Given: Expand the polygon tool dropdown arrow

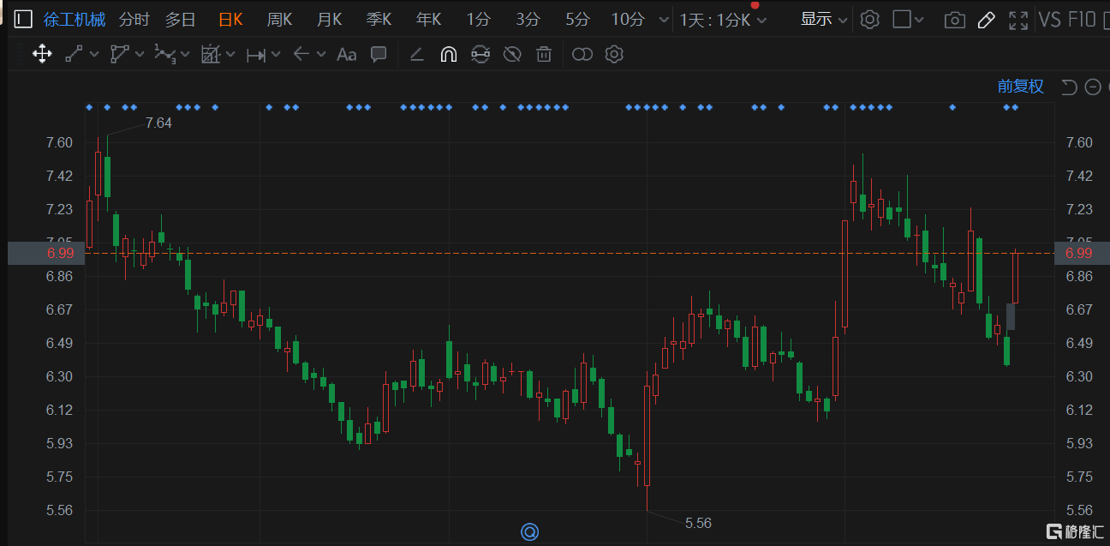Looking at the screenshot, I should tap(139, 55).
